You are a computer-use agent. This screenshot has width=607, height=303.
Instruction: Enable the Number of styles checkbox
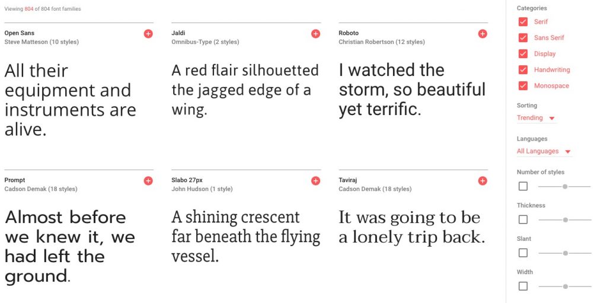pyautogui.click(x=523, y=186)
